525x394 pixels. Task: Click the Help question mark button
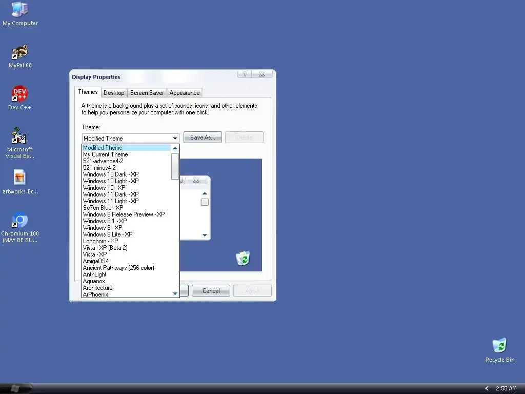(x=245, y=74)
